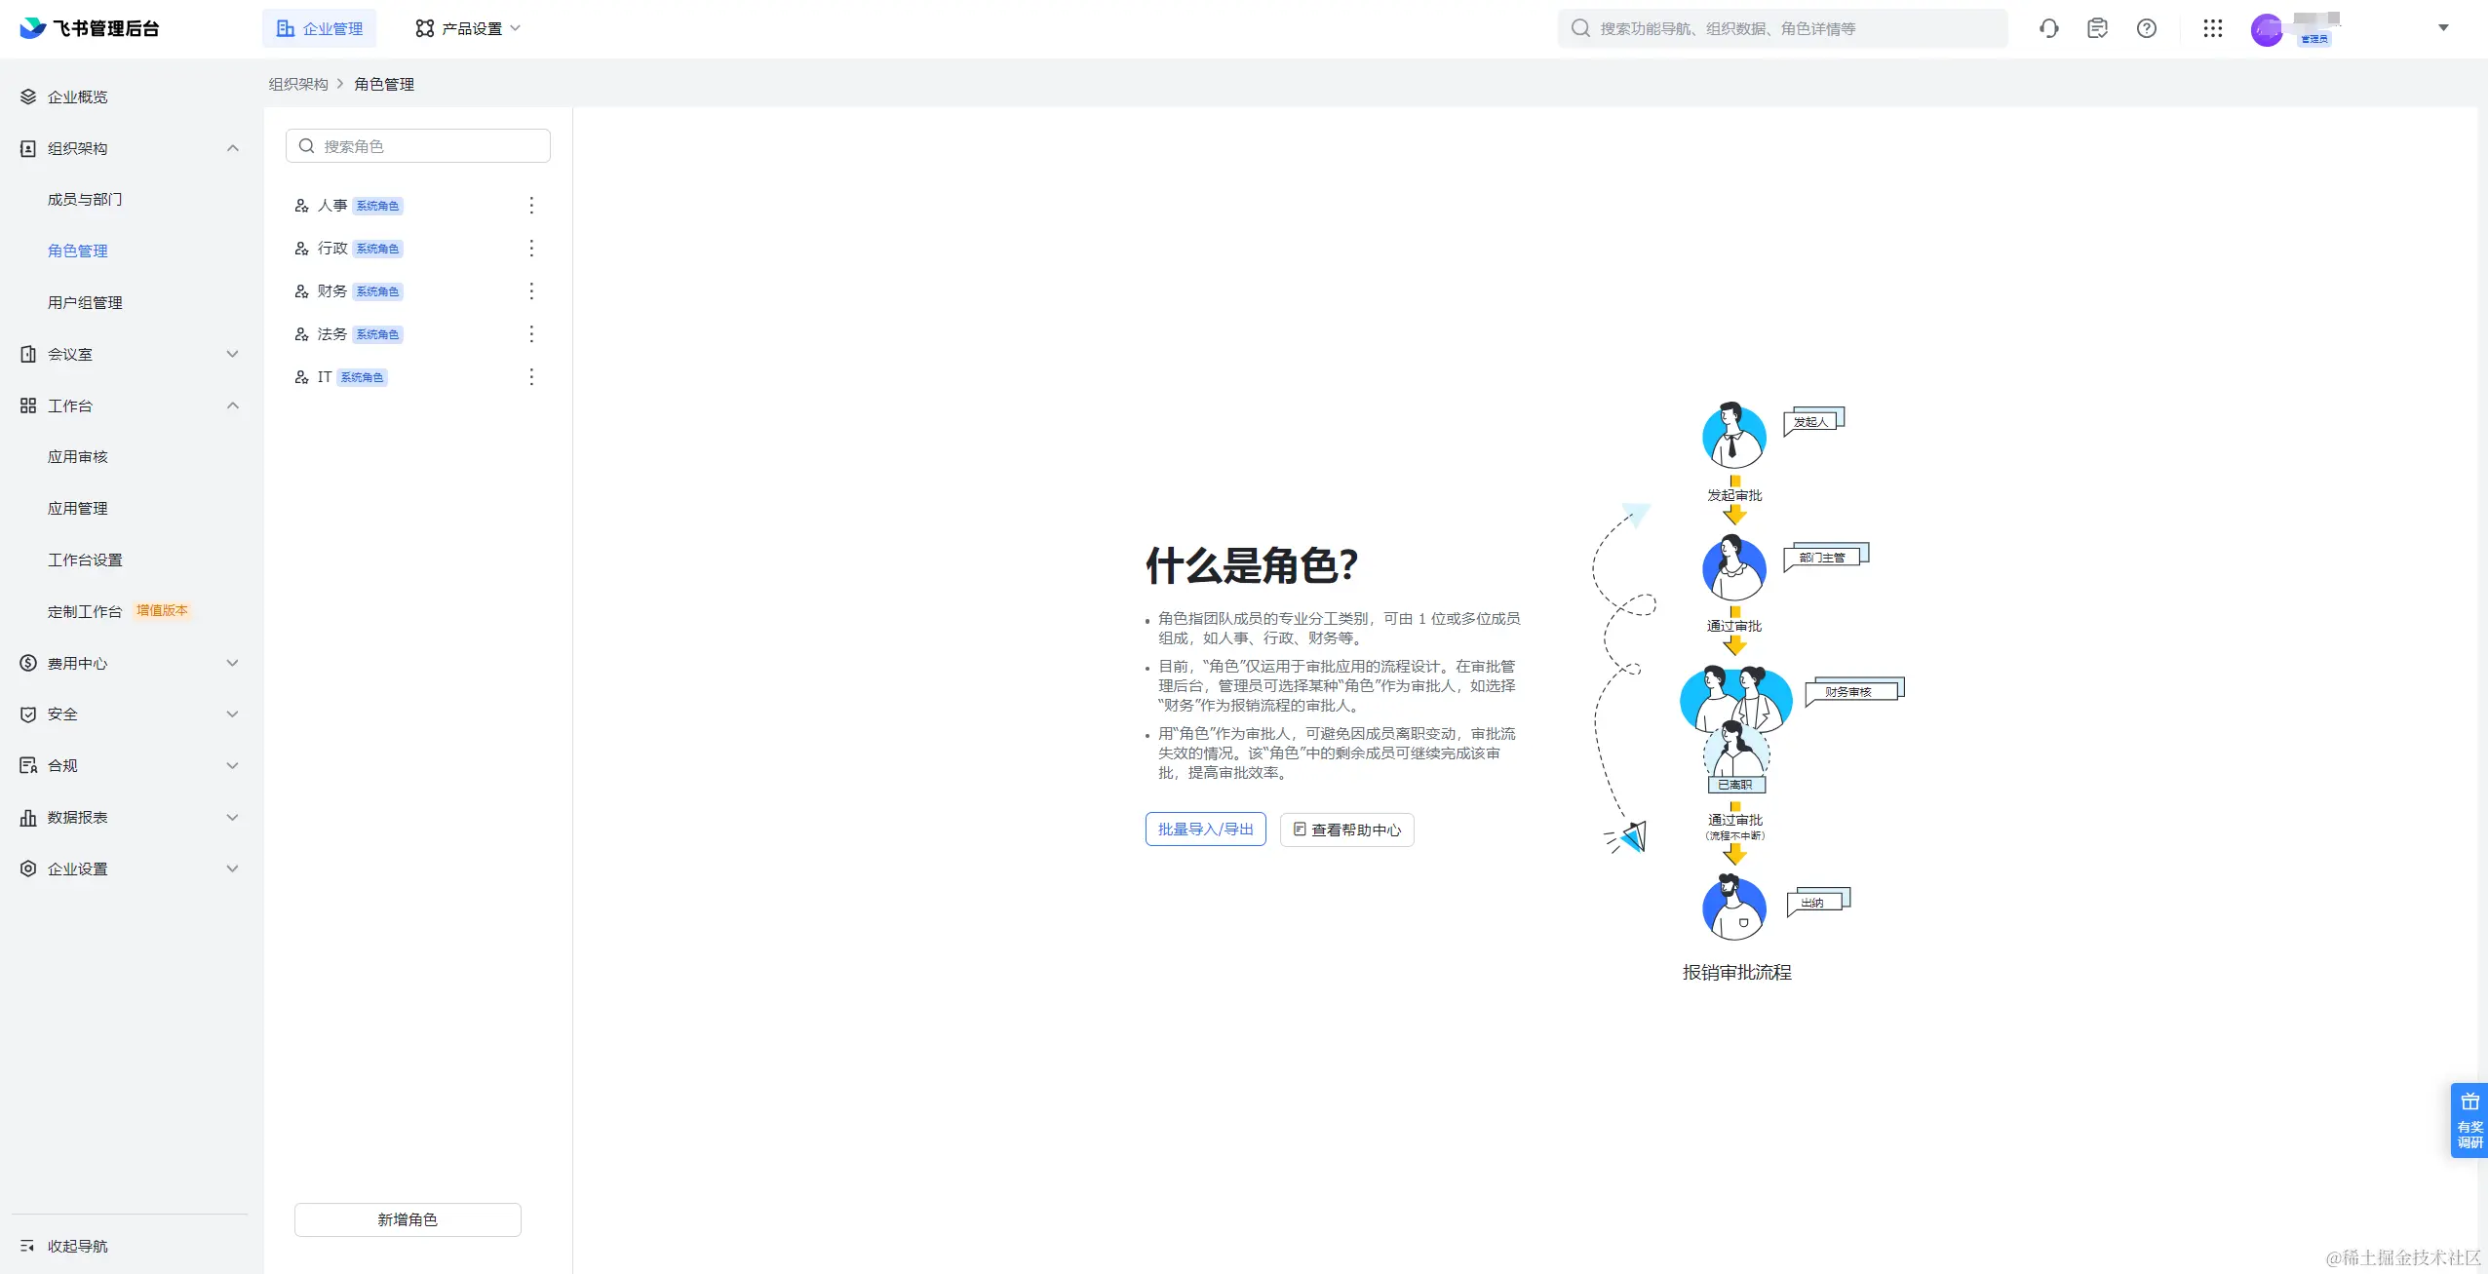Viewport: 2488px width, 1274px height.
Task: Click the 搜索角色 search field
Action: (x=417, y=146)
